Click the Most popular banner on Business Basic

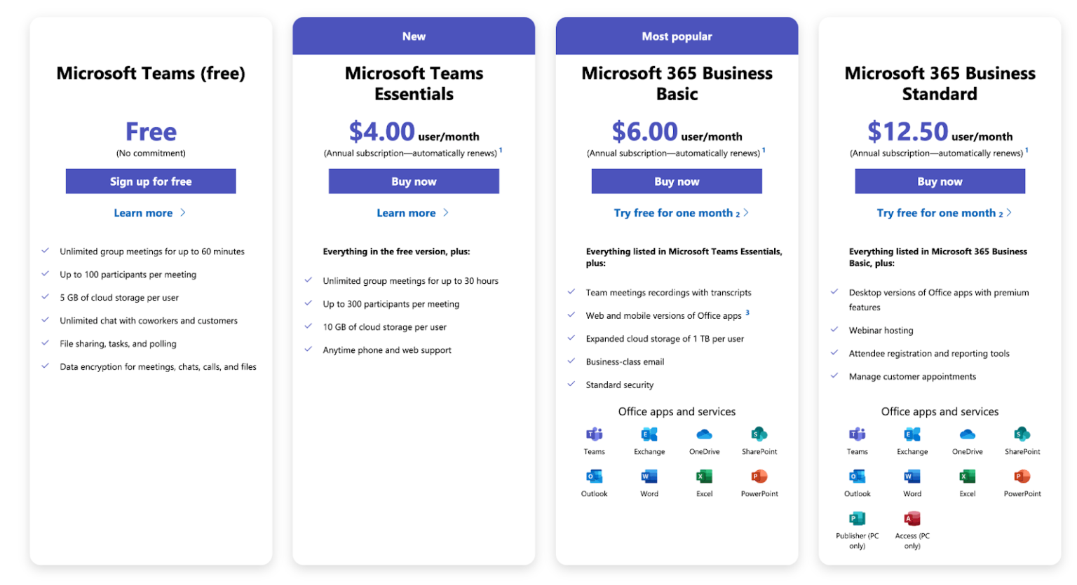(x=677, y=35)
